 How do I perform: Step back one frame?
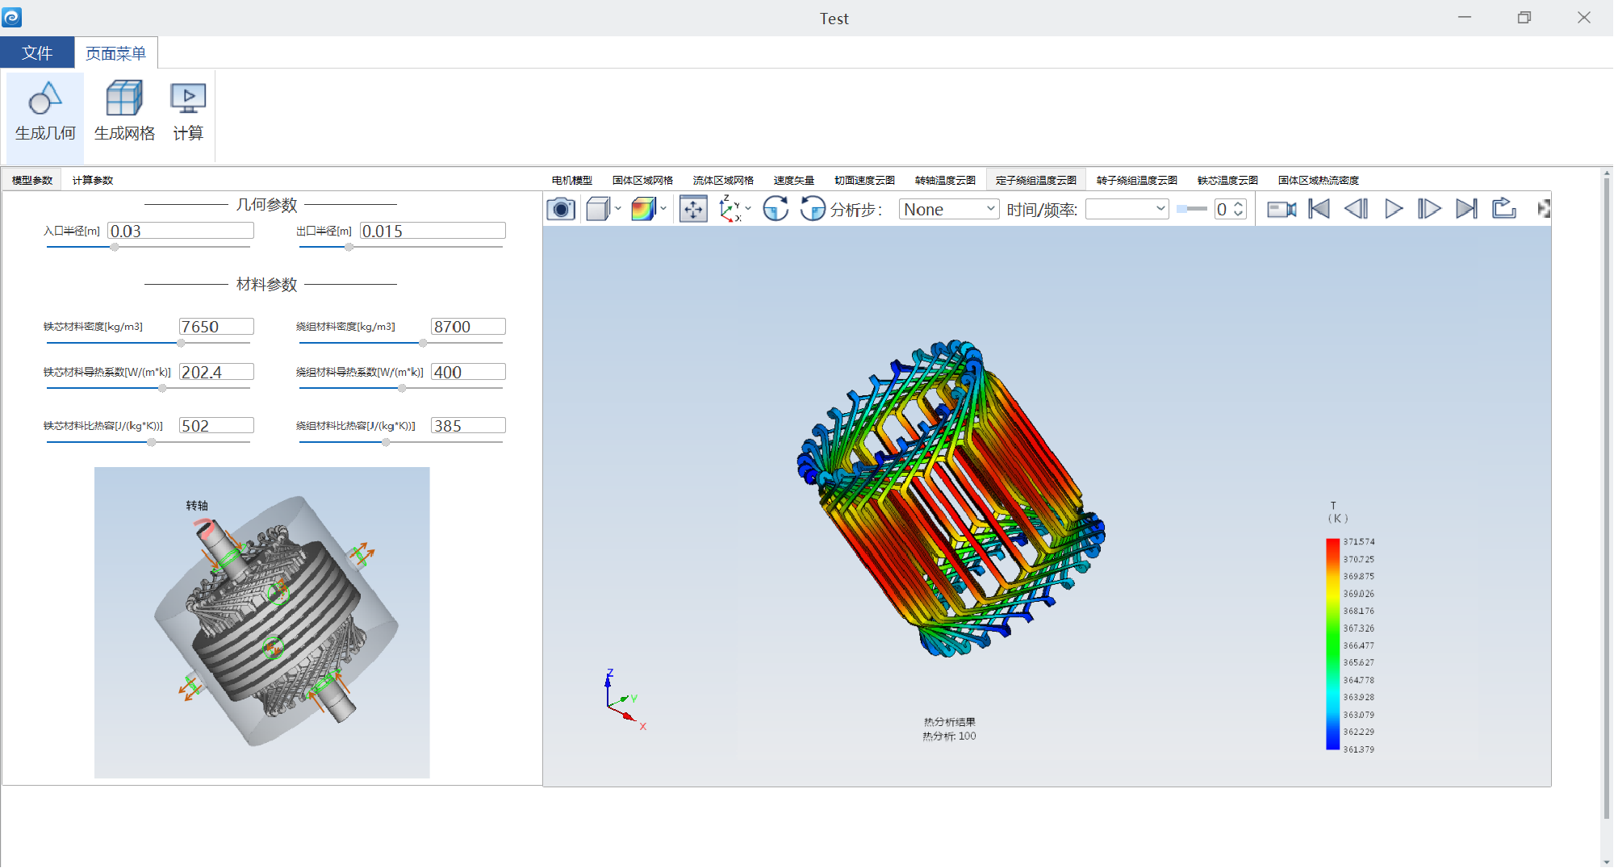(1357, 210)
